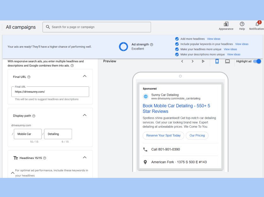Click the campaign search box
Screen dimensions: 264x197
(x=97, y=27)
